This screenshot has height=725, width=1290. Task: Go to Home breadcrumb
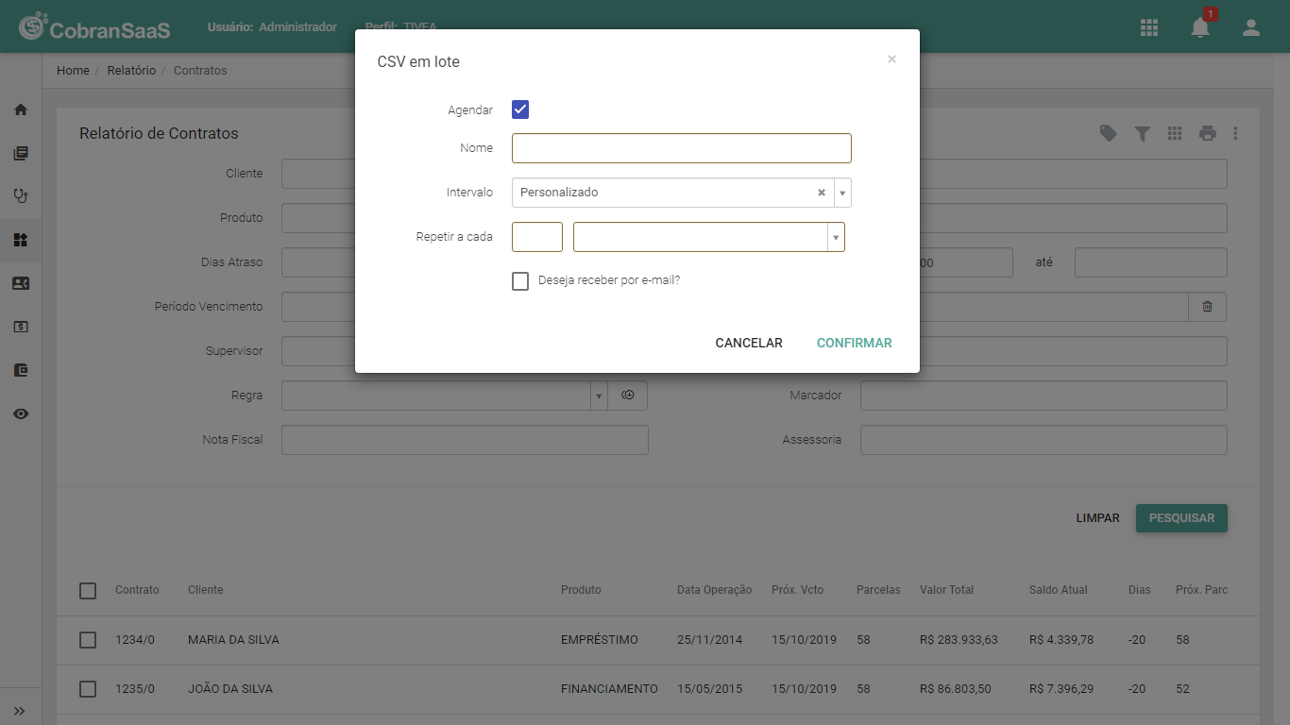point(73,71)
